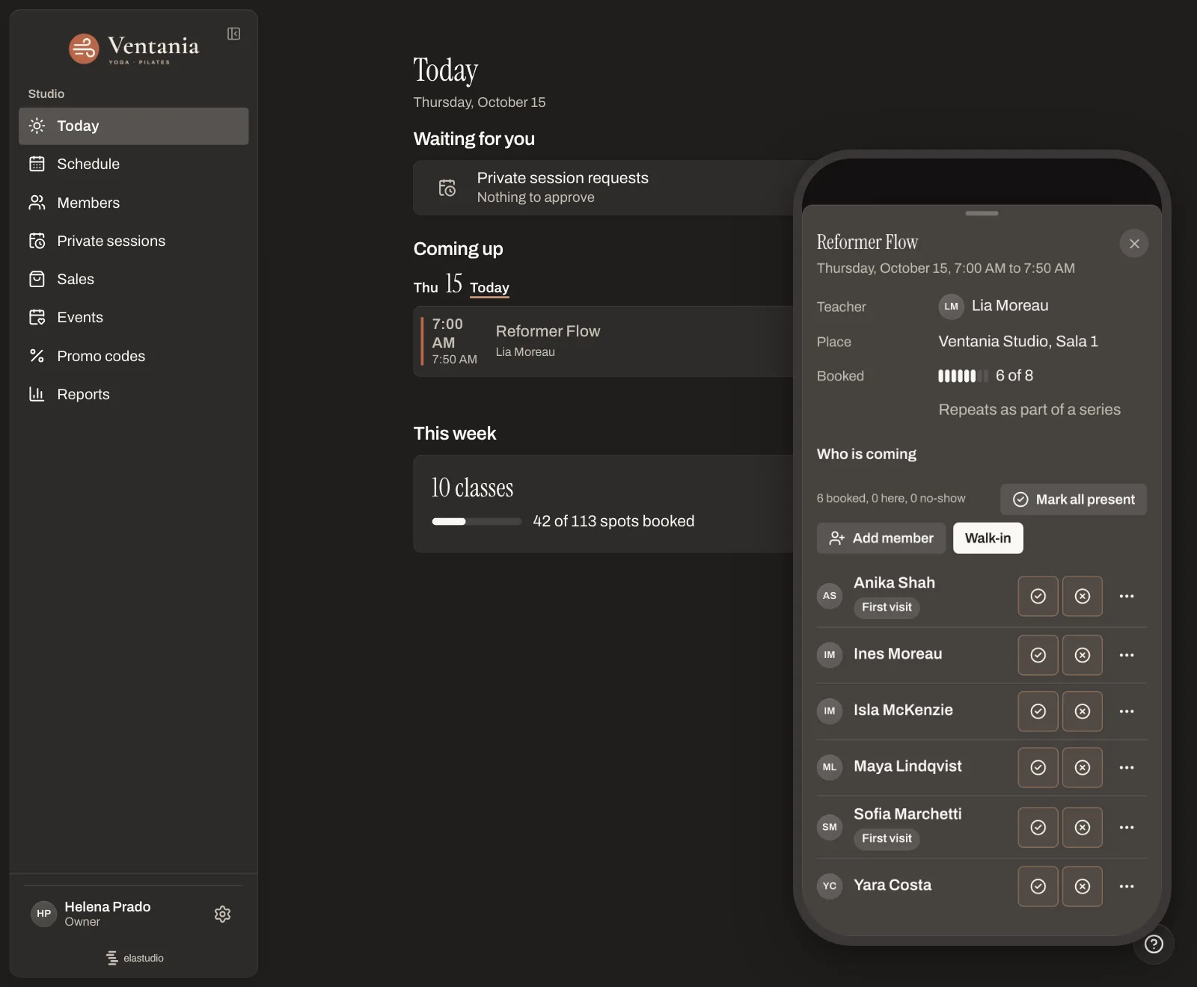Mark Anika Shah as no-show

1082,596
